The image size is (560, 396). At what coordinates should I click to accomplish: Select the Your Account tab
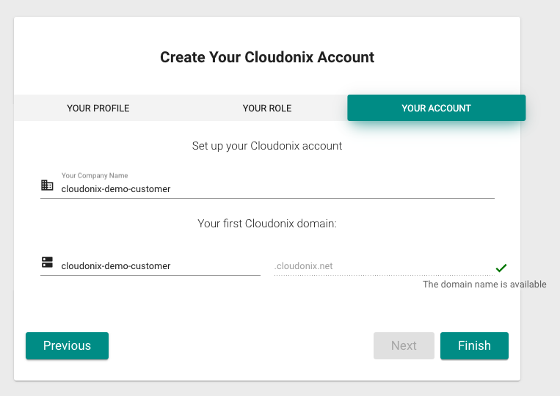436,108
